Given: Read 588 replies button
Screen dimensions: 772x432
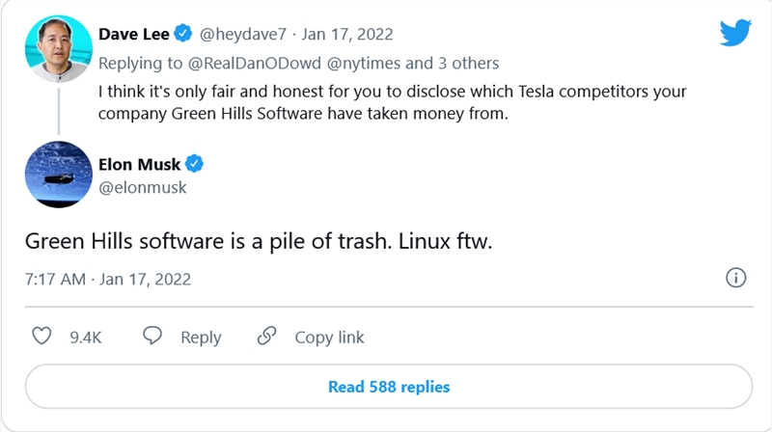Looking at the screenshot, I should pyautogui.click(x=389, y=387).
